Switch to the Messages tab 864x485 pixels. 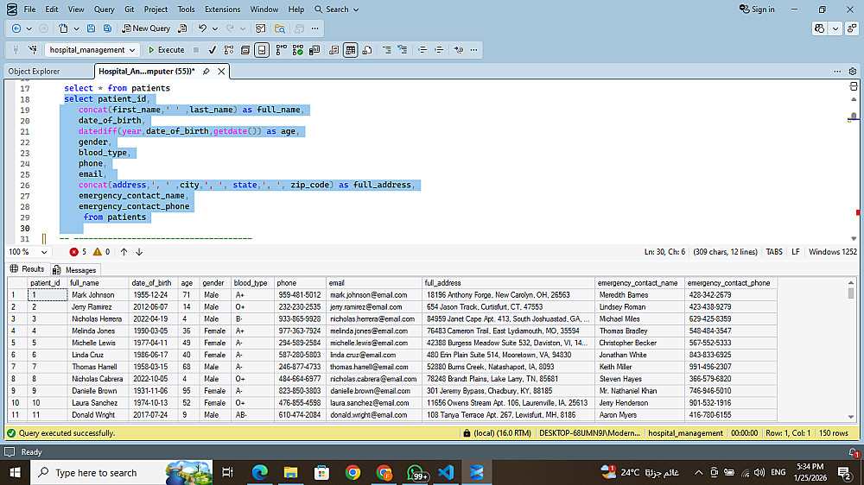(74, 270)
